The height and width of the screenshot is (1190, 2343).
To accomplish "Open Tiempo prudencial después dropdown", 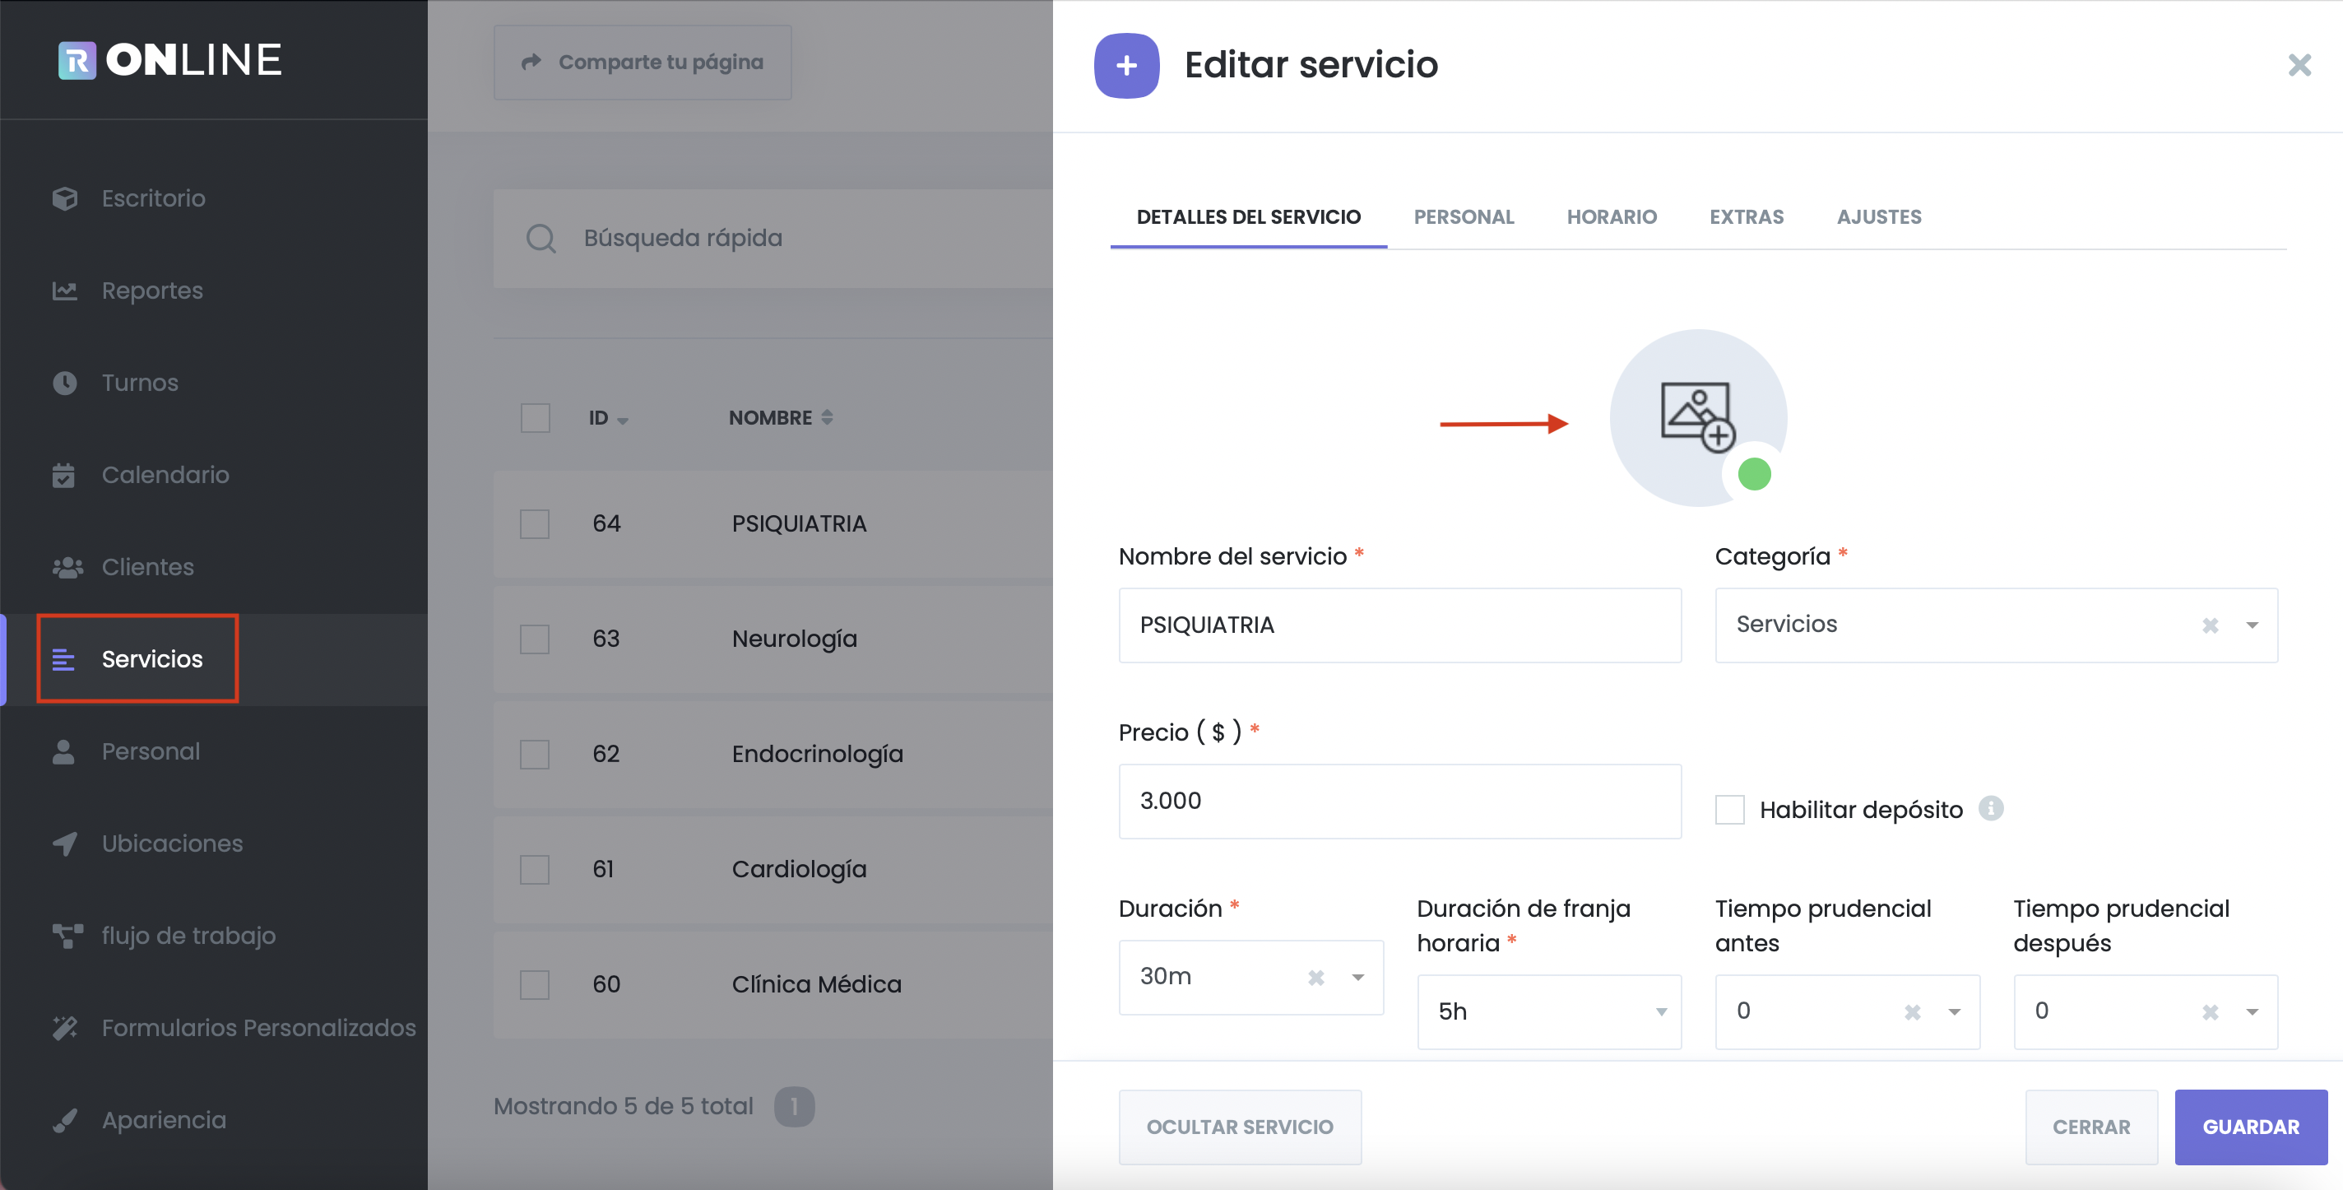I will pos(2252,1011).
